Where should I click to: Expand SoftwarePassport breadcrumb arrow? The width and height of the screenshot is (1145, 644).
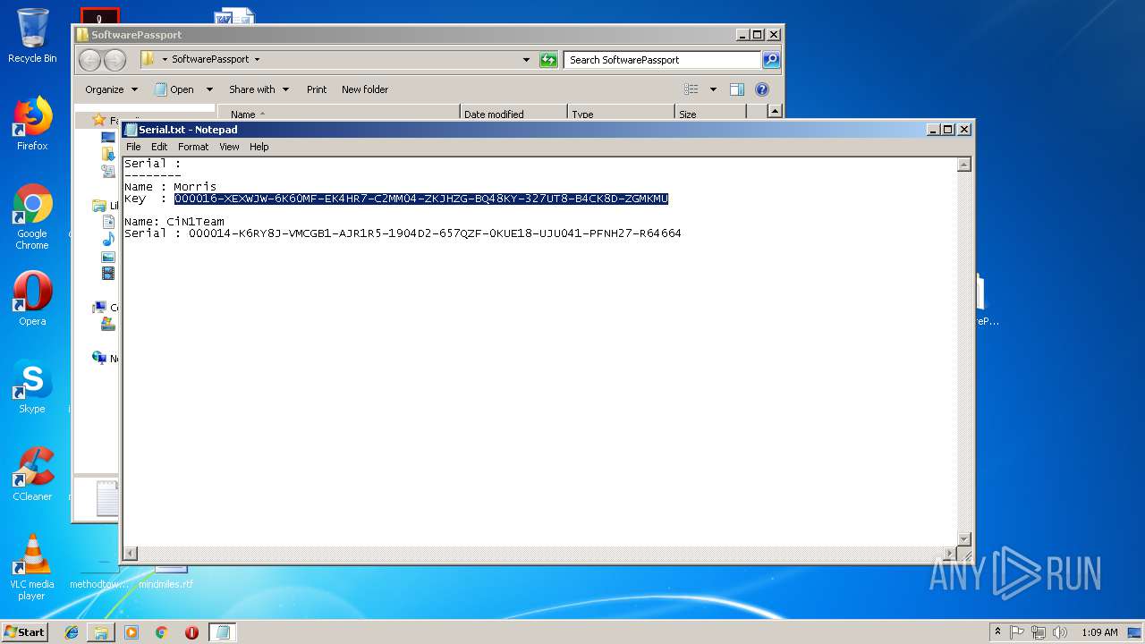click(257, 60)
